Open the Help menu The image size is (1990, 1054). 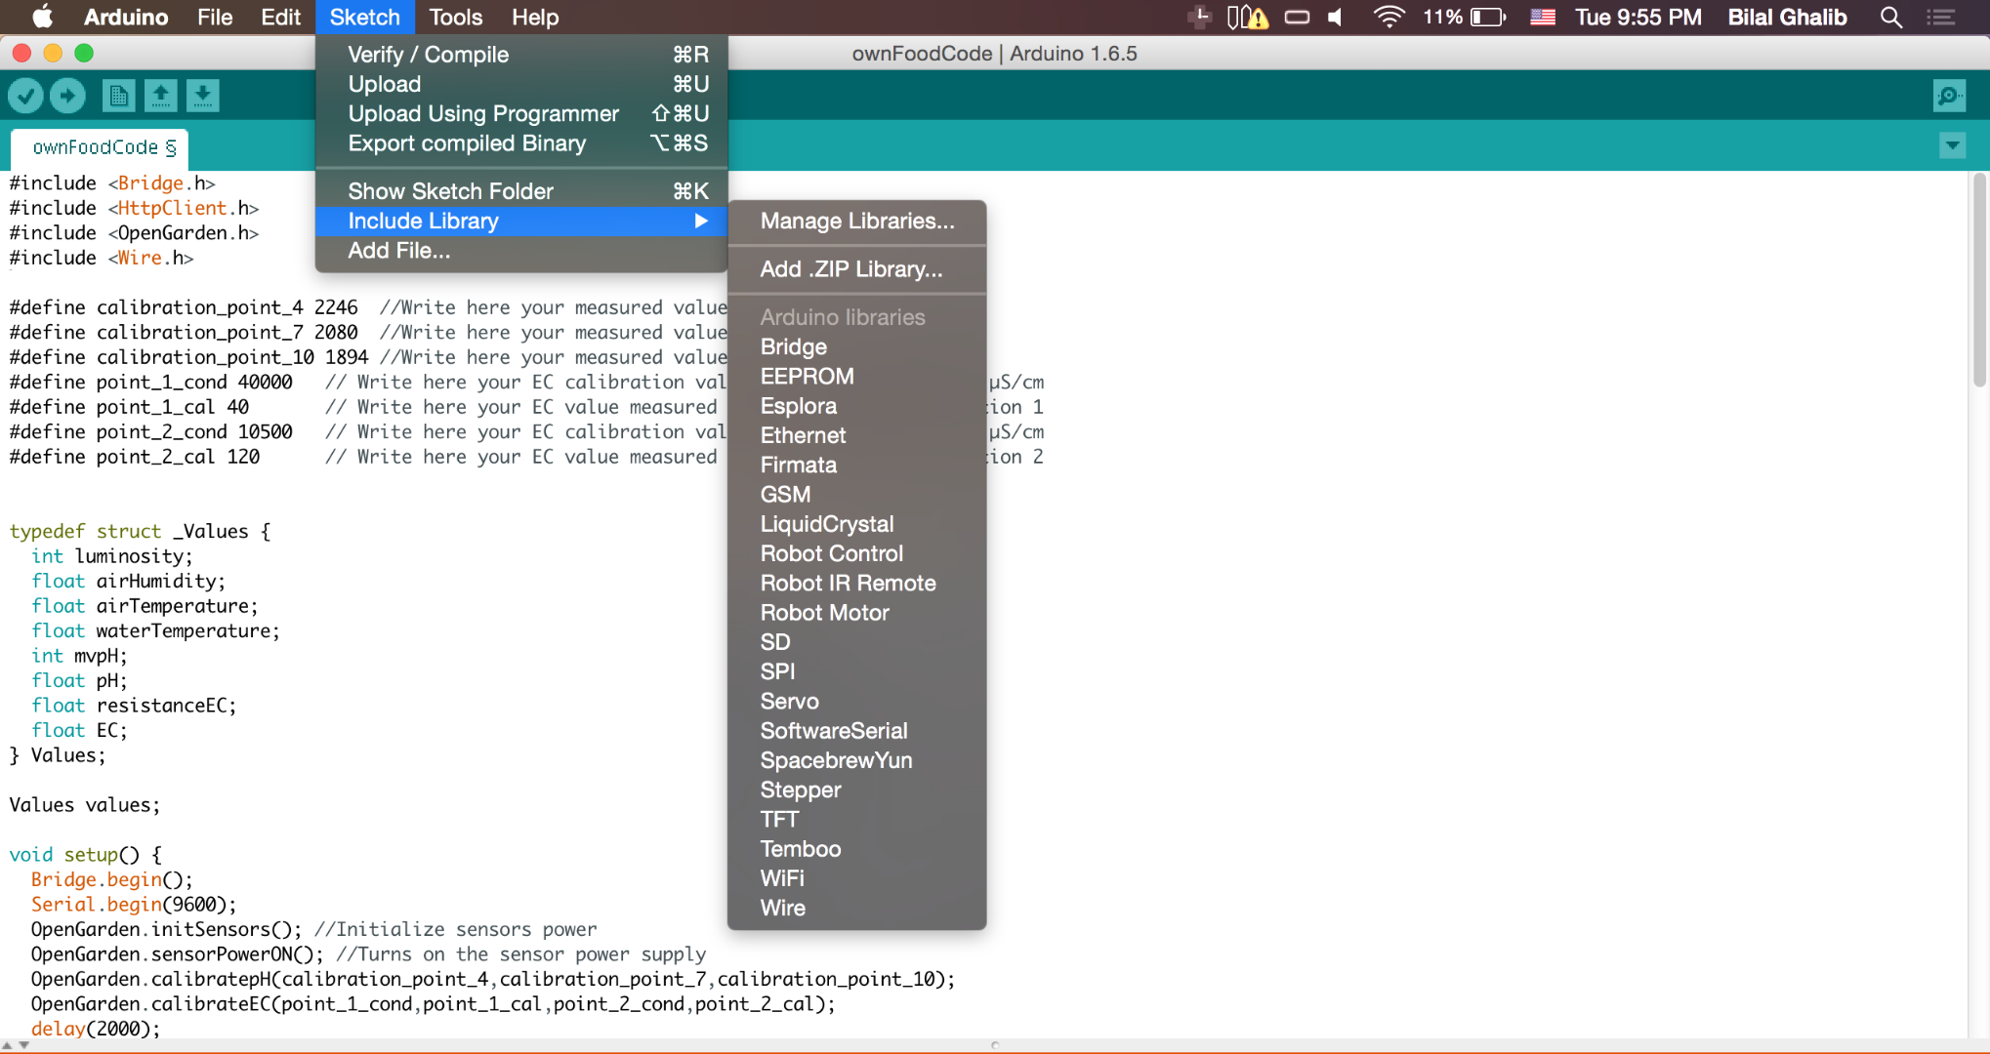[x=535, y=17]
